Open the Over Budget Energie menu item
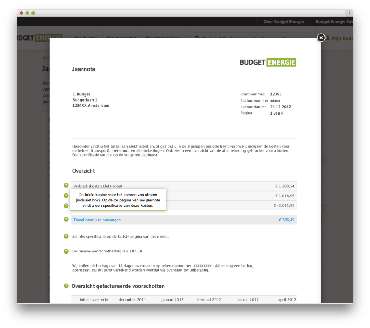 click(x=284, y=22)
